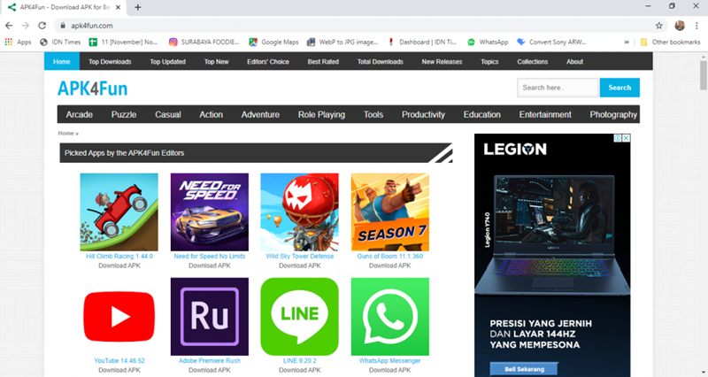Image resolution: width=708 pixels, height=377 pixels.
Task: Open a new browser tab with plus button
Action: [138, 7]
